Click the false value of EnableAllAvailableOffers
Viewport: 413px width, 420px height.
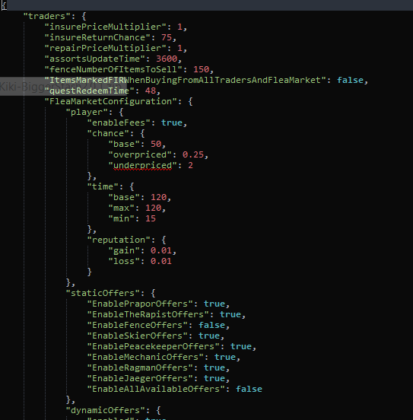pos(249,389)
